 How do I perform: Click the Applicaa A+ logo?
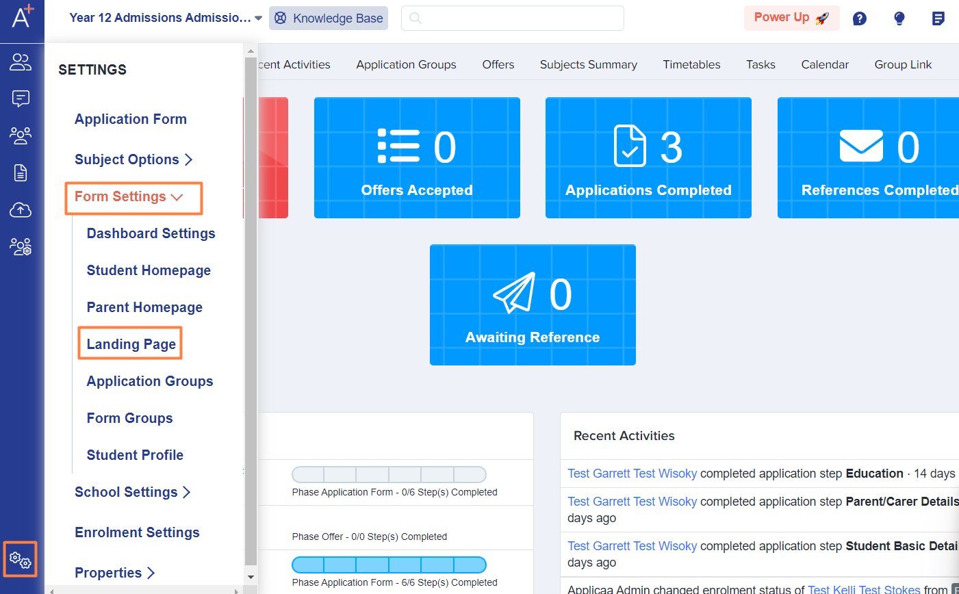point(22,16)
